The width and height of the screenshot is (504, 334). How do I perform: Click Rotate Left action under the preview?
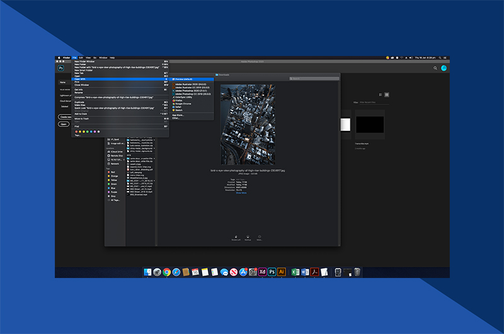tap(236, 238)
